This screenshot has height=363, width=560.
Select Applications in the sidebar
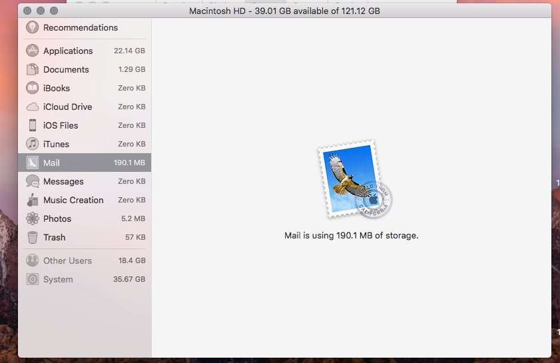point(85,51)
